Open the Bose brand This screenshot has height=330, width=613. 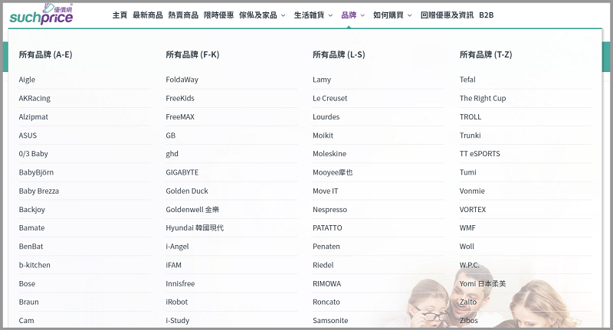pos(27,284)
